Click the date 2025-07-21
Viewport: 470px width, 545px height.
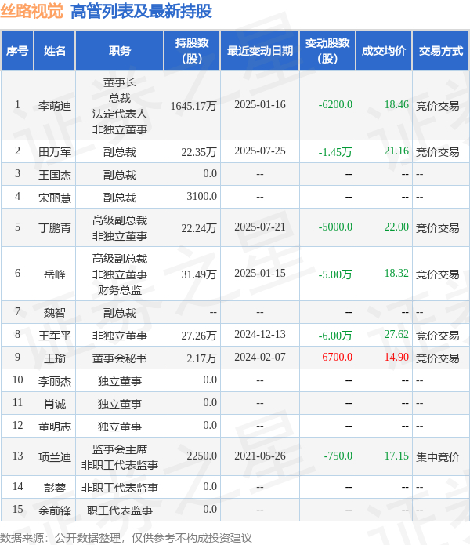260,227
